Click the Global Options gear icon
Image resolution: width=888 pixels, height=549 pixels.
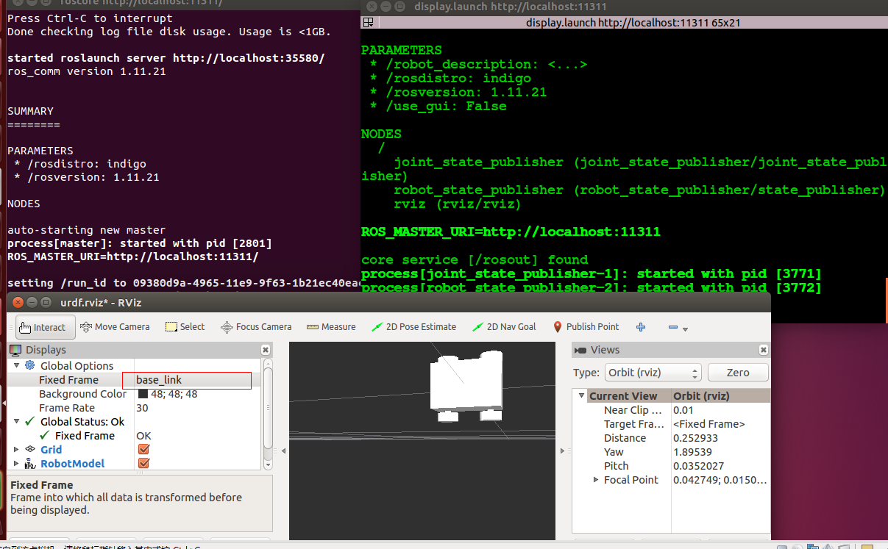coord(30,365)
